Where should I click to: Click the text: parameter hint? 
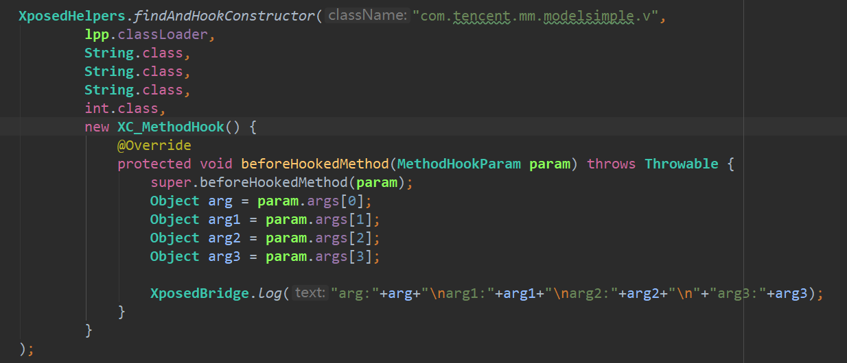(310, 293)
